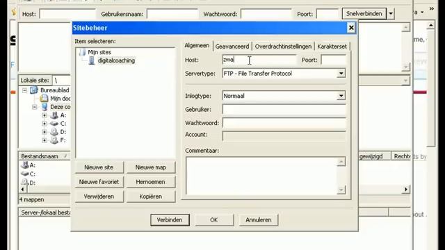Select the digitalcoaching site entry

click(116, 60)
